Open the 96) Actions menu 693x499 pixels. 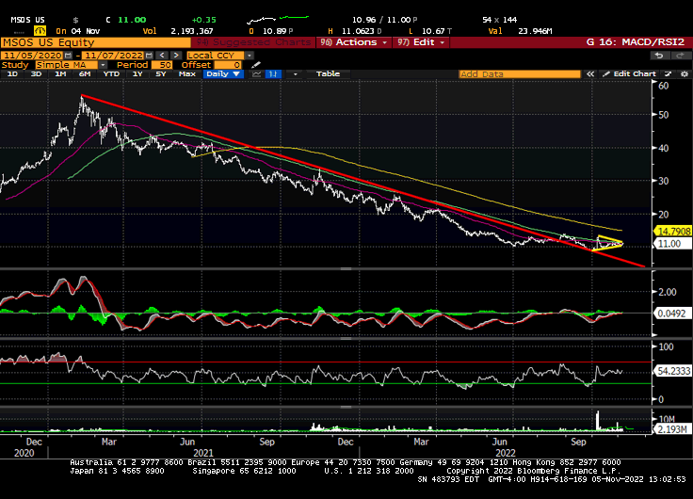[x=354, y=42]
